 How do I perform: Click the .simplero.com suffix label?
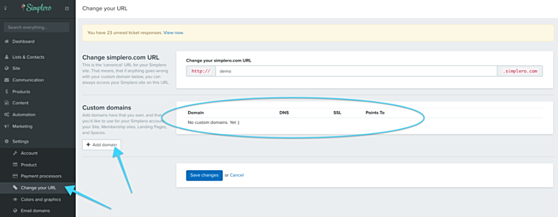pos(520,71)
